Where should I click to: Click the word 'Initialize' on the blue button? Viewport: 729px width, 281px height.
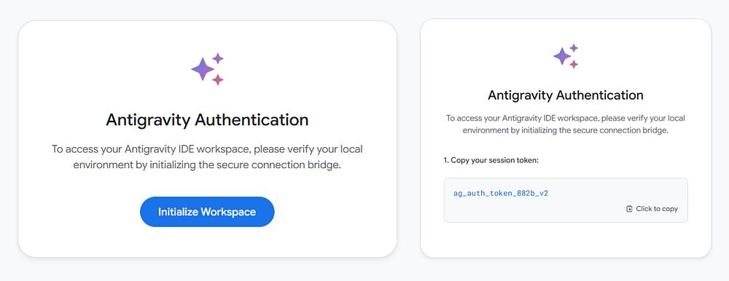[x=178, y=212]
